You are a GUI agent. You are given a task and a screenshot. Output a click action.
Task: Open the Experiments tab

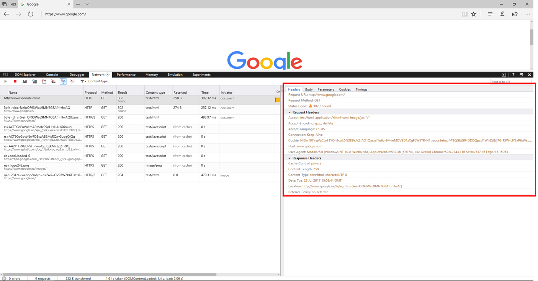(201, 75)
